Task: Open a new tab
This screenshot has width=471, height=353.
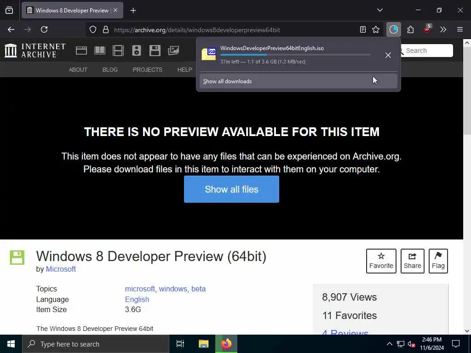Action: [133, 11]
